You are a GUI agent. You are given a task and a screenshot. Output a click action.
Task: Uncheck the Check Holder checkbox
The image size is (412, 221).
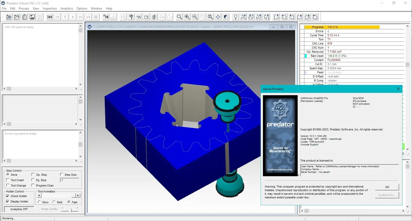(x=7, y=196)
